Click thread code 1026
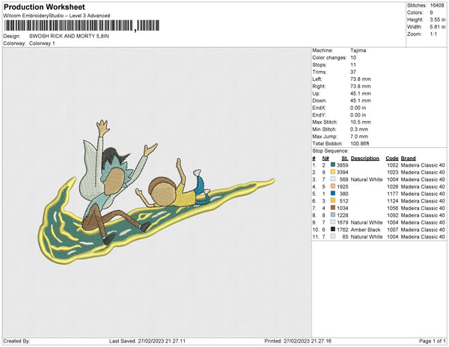 pyautogui.click(x=393, y=186)
